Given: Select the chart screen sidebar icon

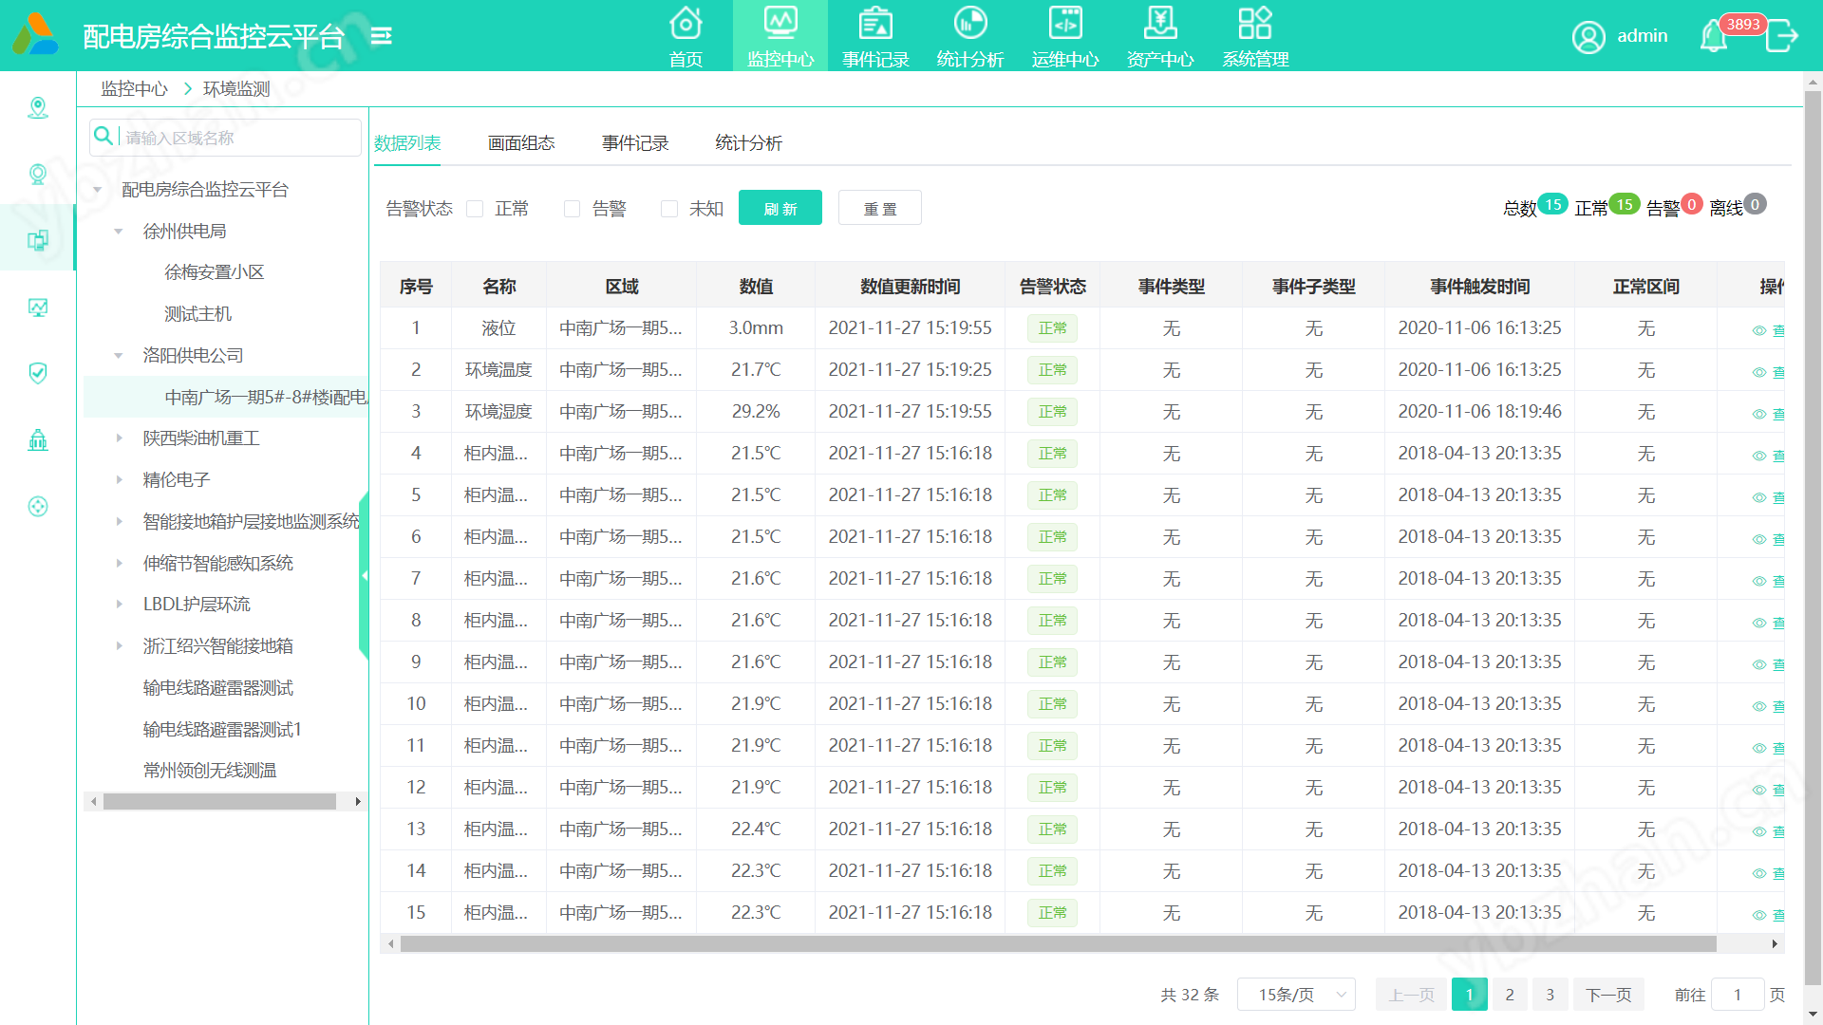Looking at the screenshot, I should point(38,307).
